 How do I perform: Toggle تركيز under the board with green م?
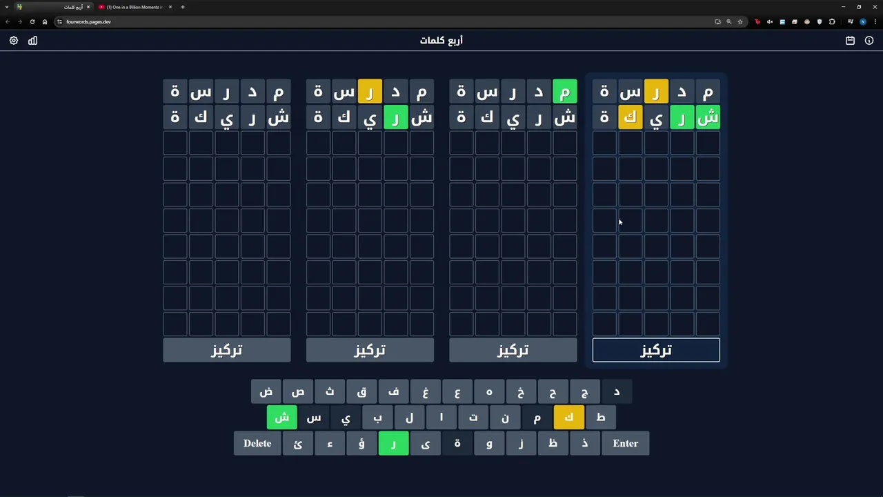click(x=513, y=350)
